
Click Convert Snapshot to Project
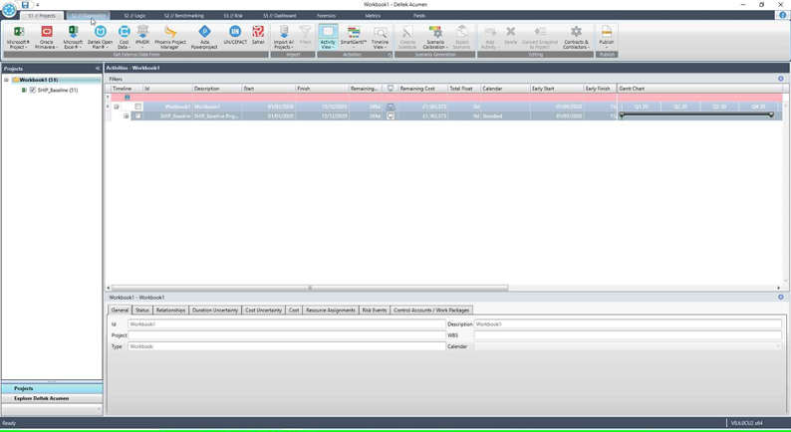540,37
